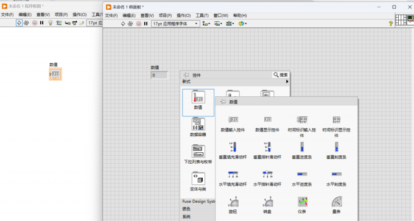Select the 垂直填充滑动杆 slider control
414x221 pixels.
(x=233, y=151)
